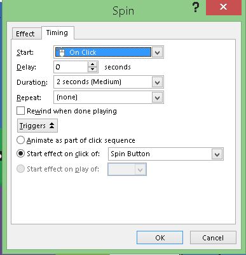This screenshot has width=246, height=255.
Task: Click the mouse icon in Start field
Action: [61, 52]
